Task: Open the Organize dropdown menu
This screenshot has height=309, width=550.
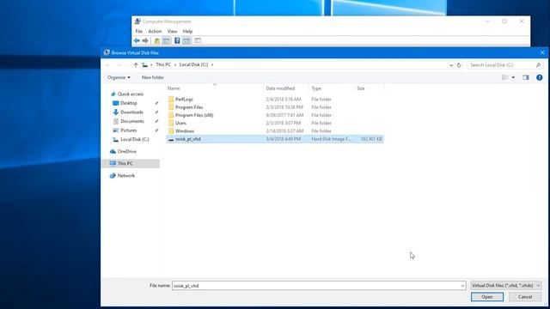Action: [x=119, y=77]
